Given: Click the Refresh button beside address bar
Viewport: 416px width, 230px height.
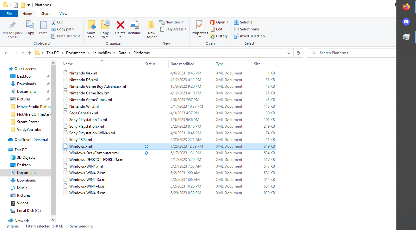Looking at the screenshot, I should 298,53.
